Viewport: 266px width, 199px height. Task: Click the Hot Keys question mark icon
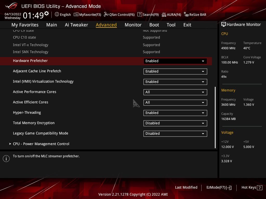[260, 188]
